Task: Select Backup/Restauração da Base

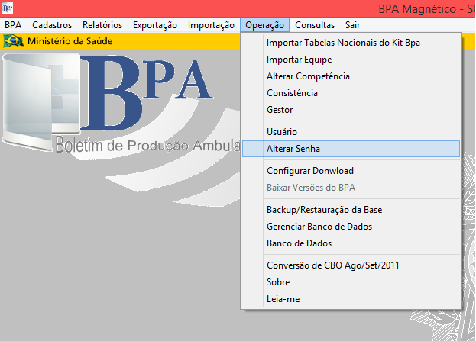Action: click(324, 210)
